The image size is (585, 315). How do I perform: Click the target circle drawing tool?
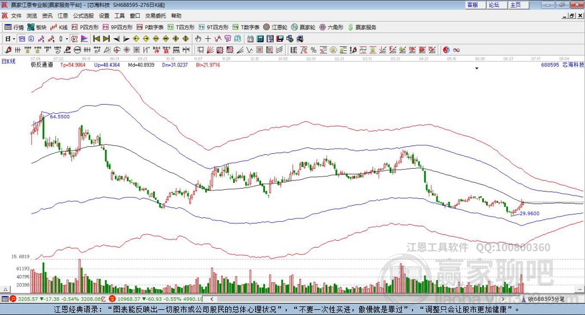click(x=117, y=50)
